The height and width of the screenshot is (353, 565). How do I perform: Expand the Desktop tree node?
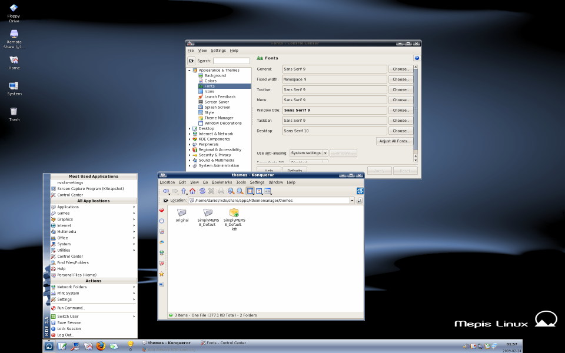190,129
